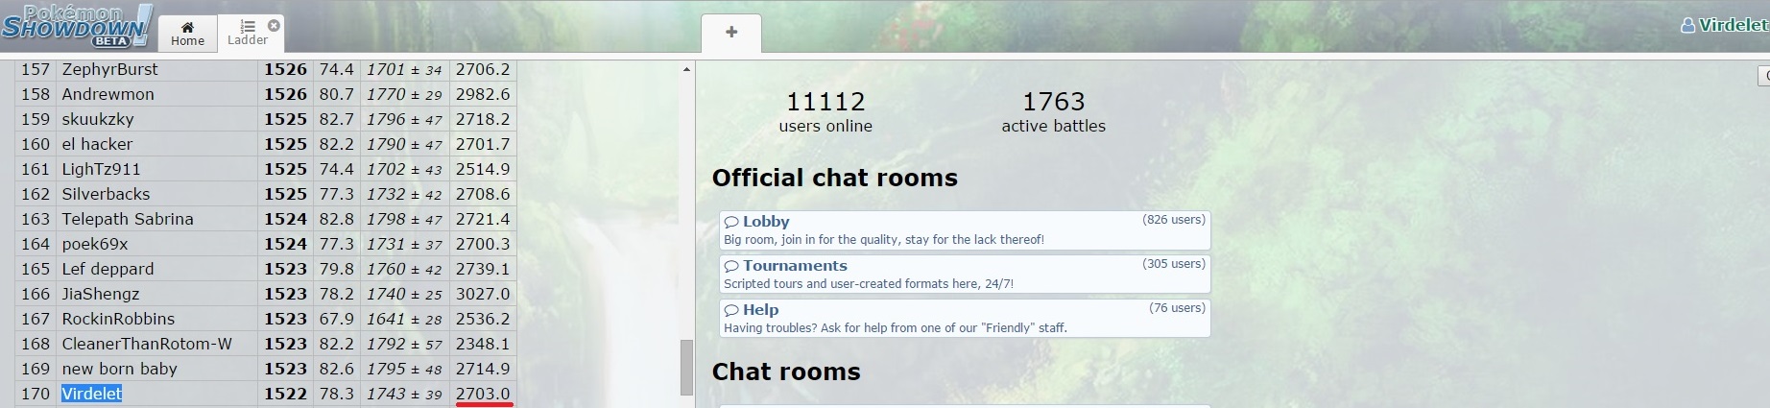Click the Pokémon Showdown logo
Image resolution: width=1770 pixels, height=408 pixels.
click(76, 25)
